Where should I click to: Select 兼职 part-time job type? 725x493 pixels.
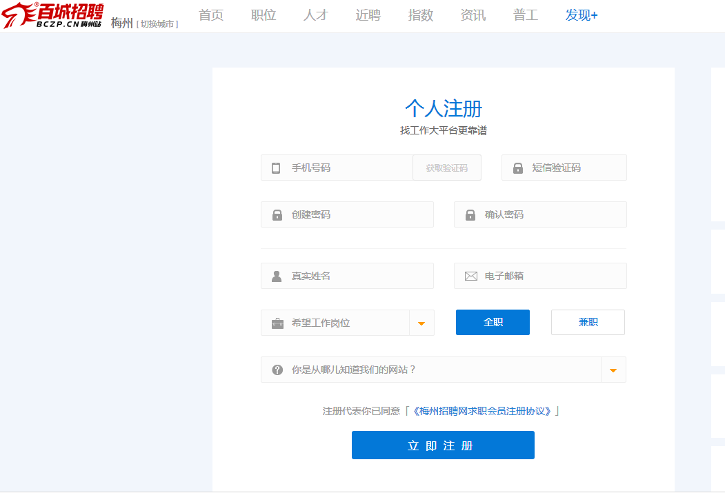(588, 323)
